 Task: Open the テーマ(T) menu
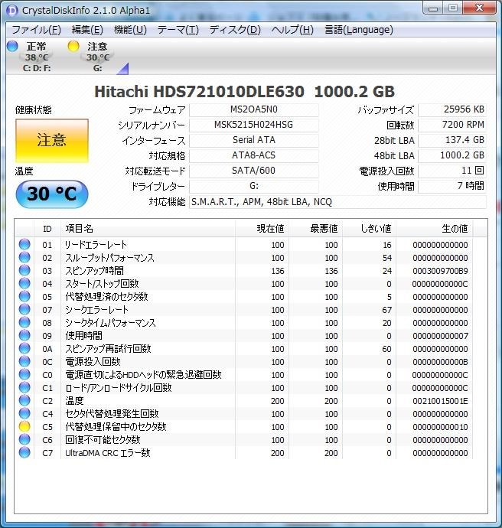[178, 30]
